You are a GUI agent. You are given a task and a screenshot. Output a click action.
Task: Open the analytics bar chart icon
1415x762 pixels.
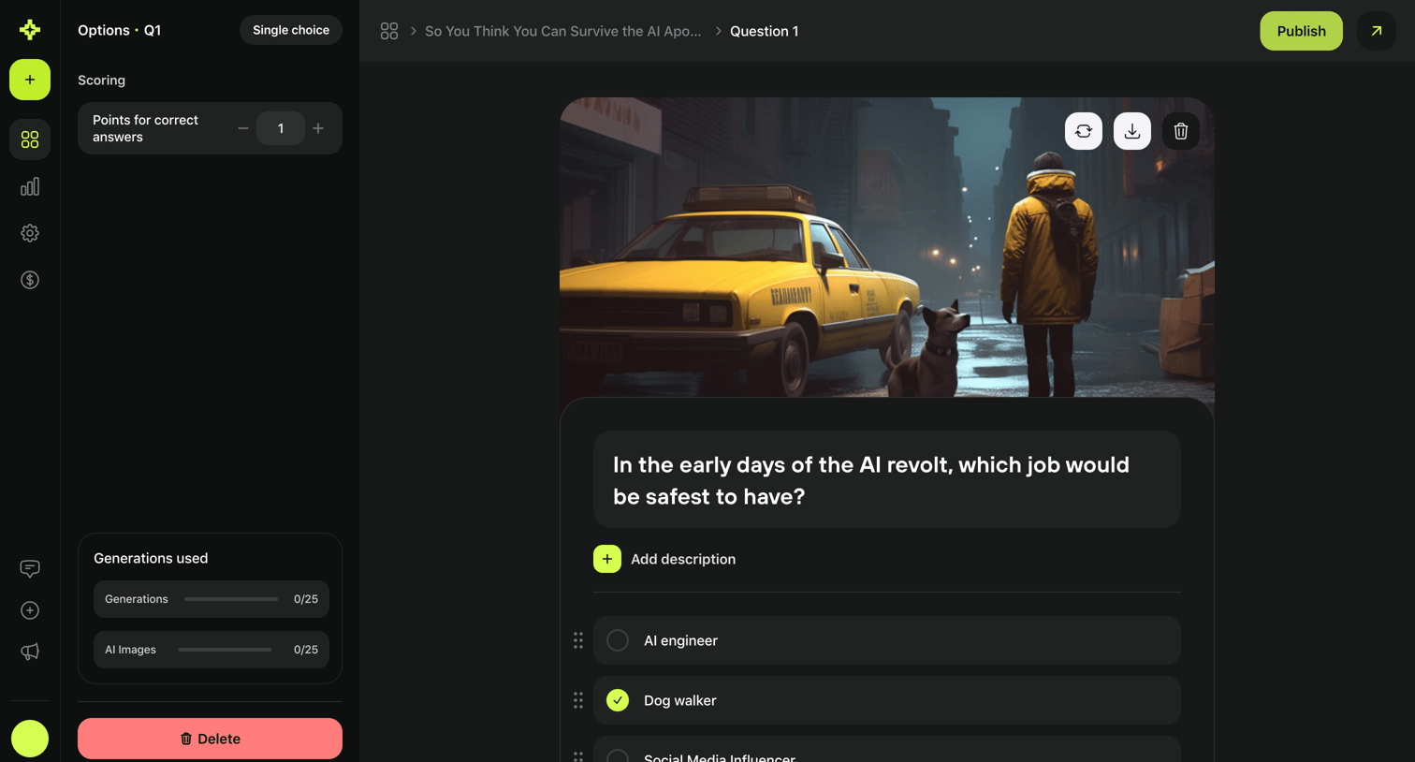[30, 186]
